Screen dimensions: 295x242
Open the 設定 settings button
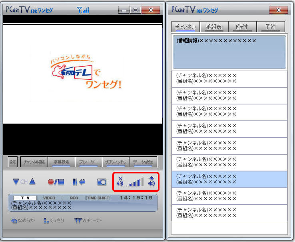(x=13, y=162)
